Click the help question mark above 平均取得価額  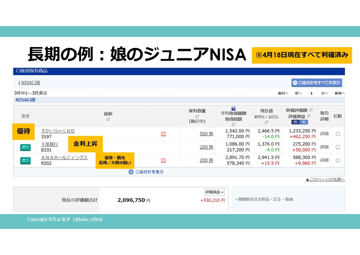tap(233, 108)
